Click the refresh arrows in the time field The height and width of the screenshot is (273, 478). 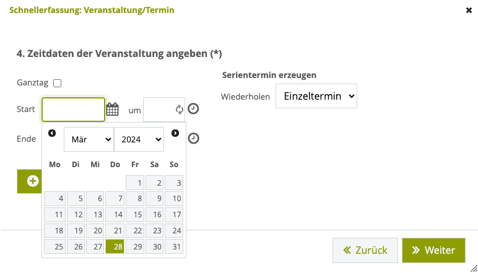click(x=180, y=110)
